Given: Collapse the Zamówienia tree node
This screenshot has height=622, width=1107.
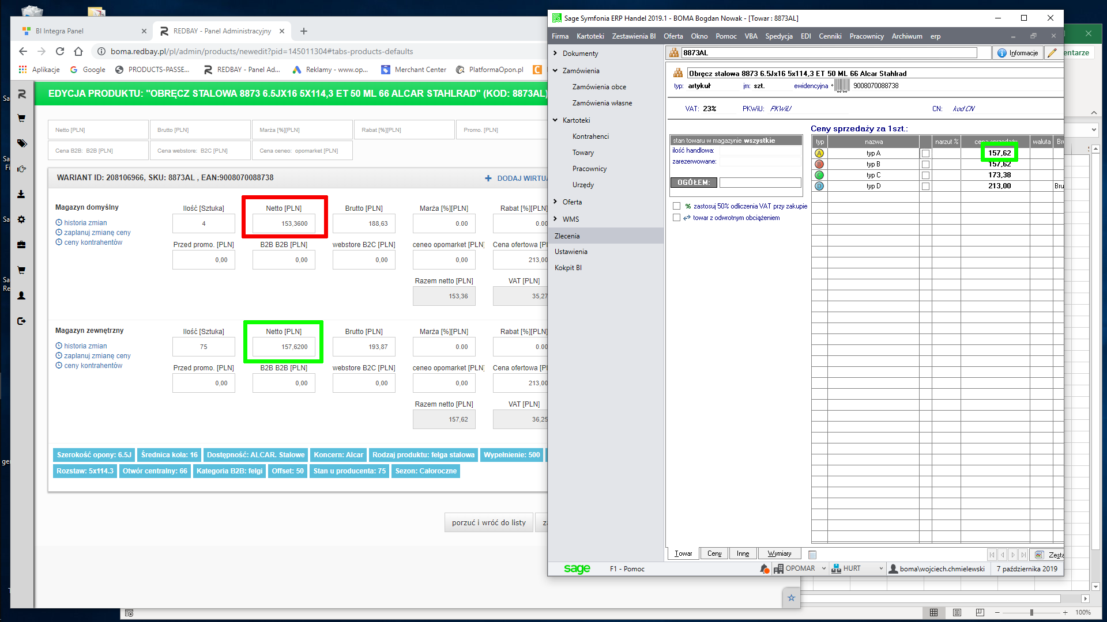Looking at the screenshot, I should tap(555, 71).
